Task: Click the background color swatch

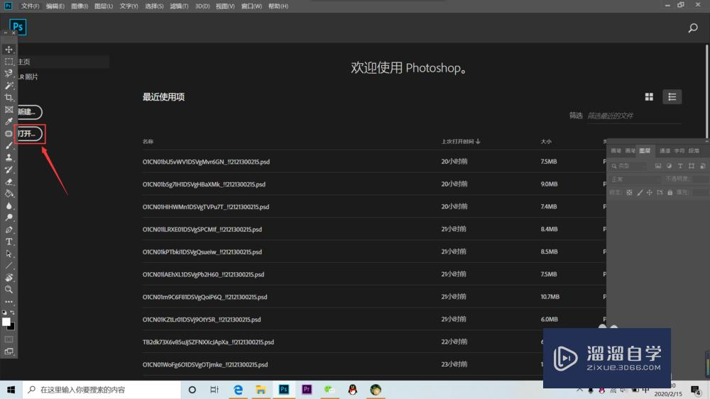Action: click(12, 327)
